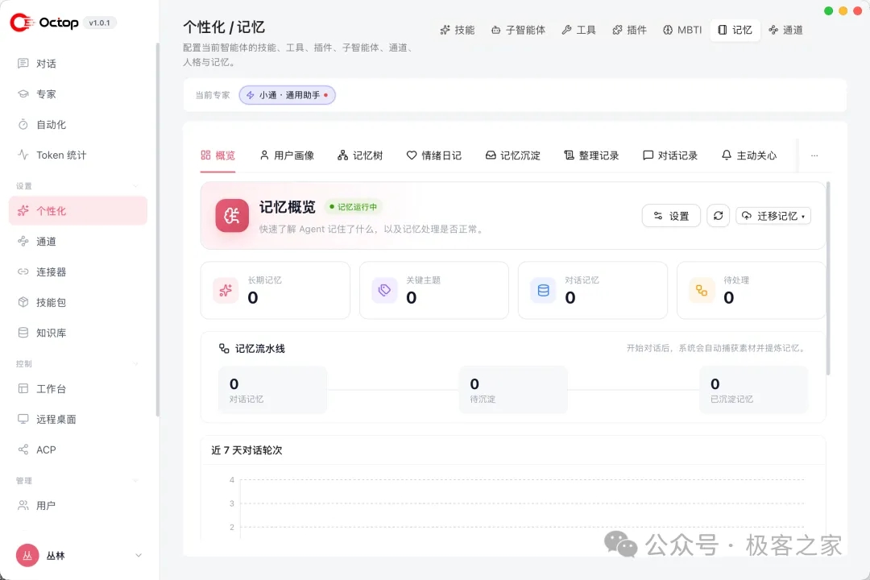Click the 记忆概览 brain icon
The width and height of the screenshot is (870, 580).
coord(232,215)
